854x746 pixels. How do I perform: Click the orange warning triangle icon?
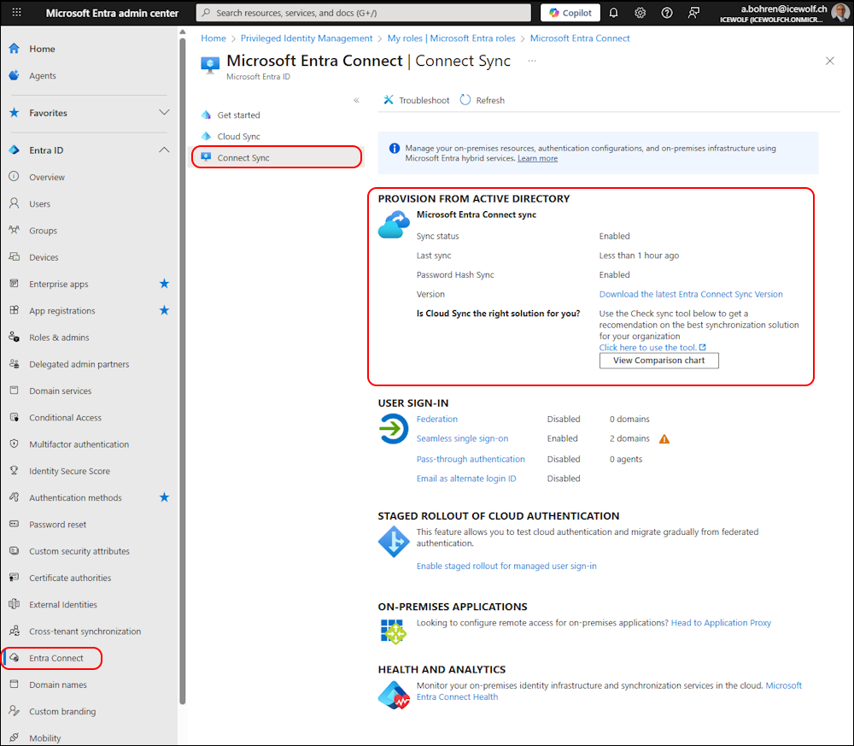tap(664, 438)
